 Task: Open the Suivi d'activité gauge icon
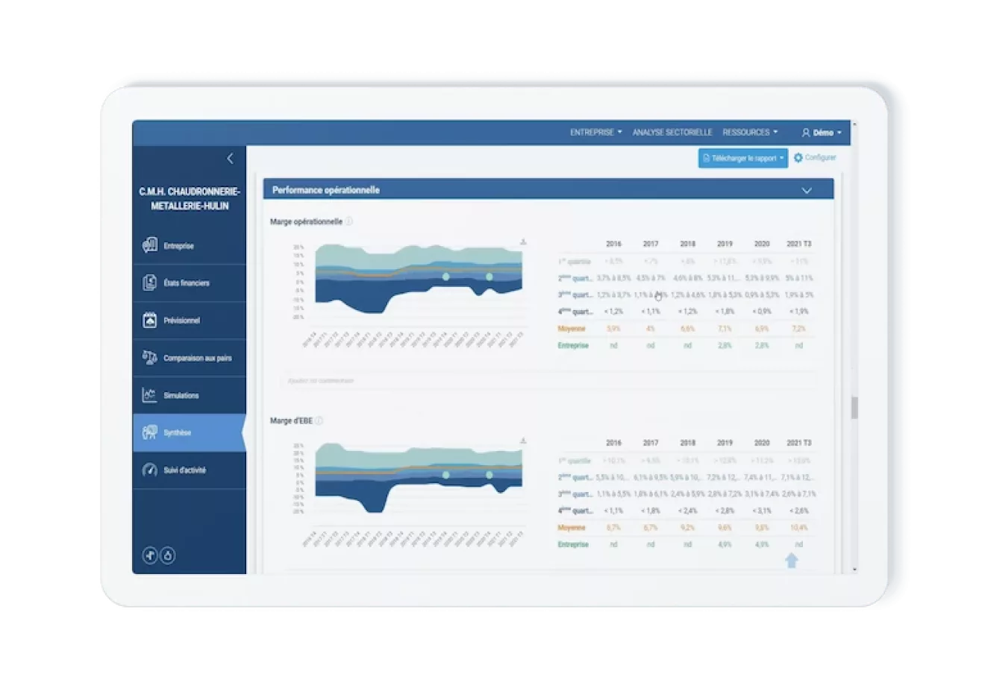point(150,470)
